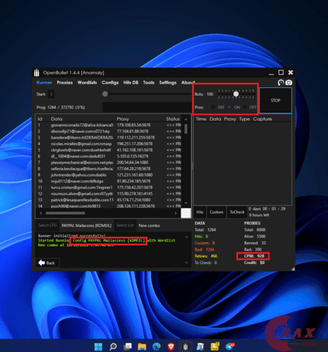
Task: Click the log panel scroll-down arrow
Action: click(186, 263)
